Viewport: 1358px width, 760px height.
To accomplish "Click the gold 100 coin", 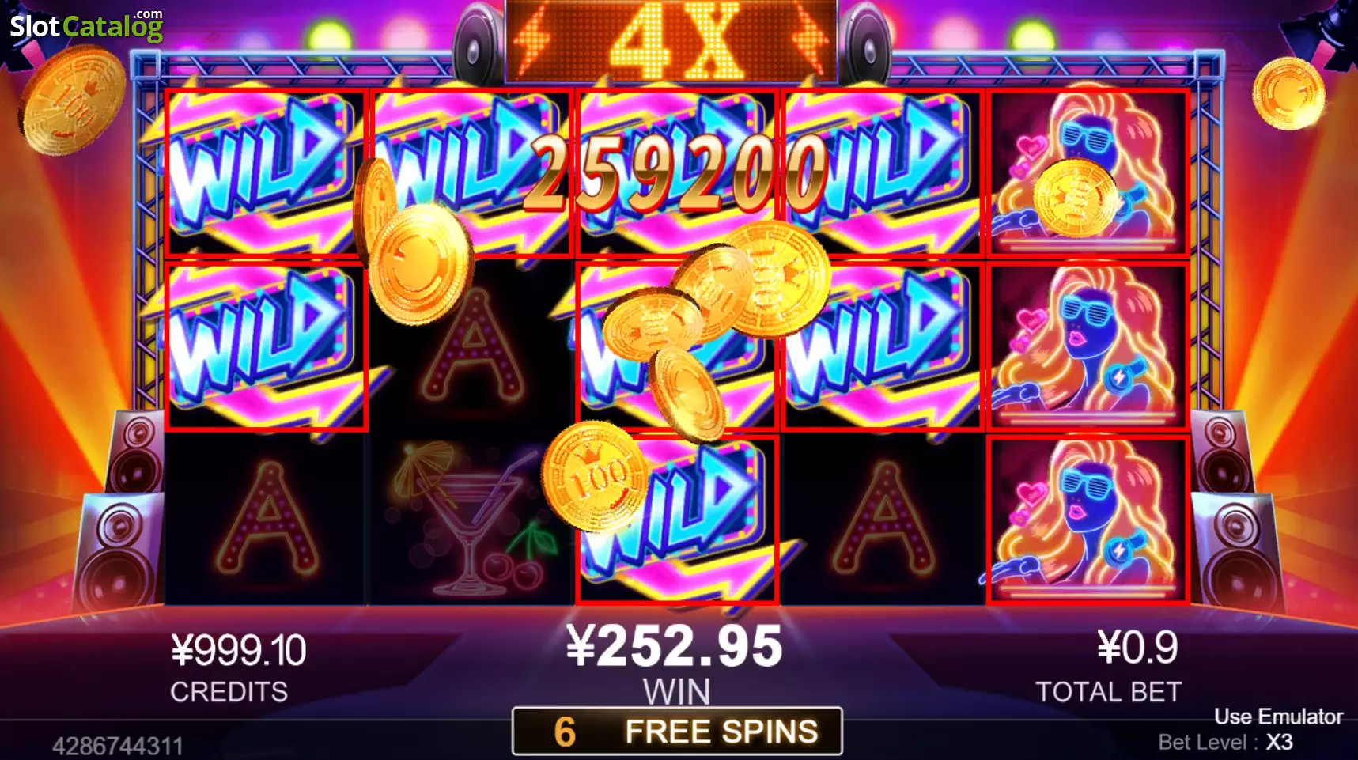I will [x=595, y=475].
